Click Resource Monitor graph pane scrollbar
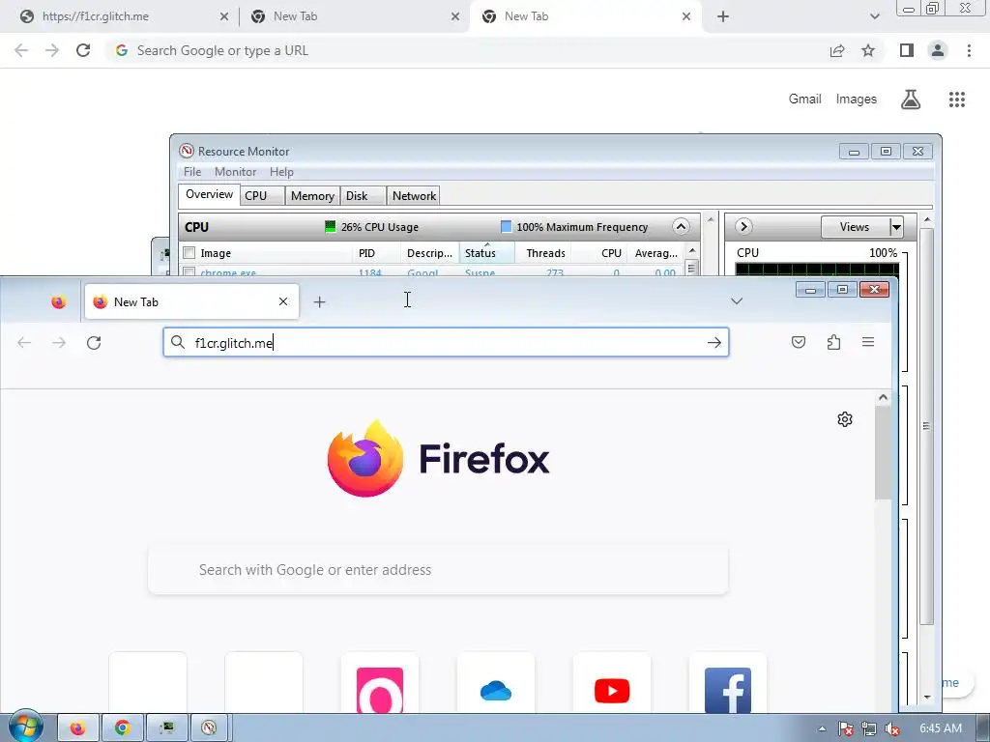 (927, 426)
